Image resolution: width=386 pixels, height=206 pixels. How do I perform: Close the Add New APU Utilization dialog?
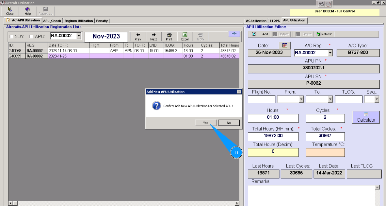click(239, 92)
